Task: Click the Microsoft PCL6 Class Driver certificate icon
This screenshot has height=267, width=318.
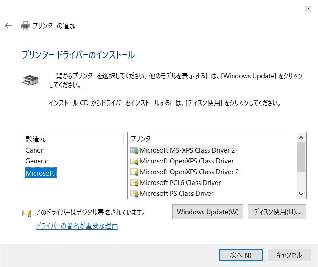Action: [x=134, y=183]
